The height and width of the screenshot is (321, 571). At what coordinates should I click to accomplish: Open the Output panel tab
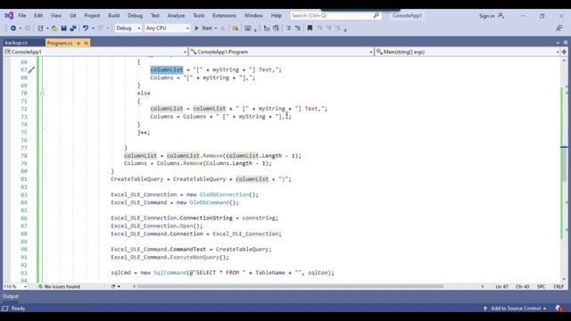10,296
